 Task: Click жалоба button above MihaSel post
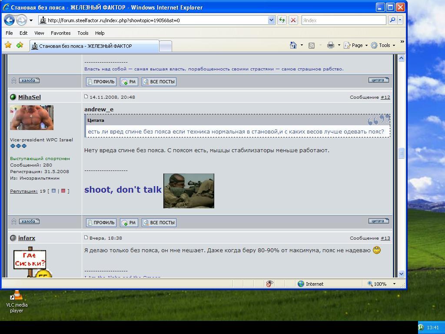29,80
